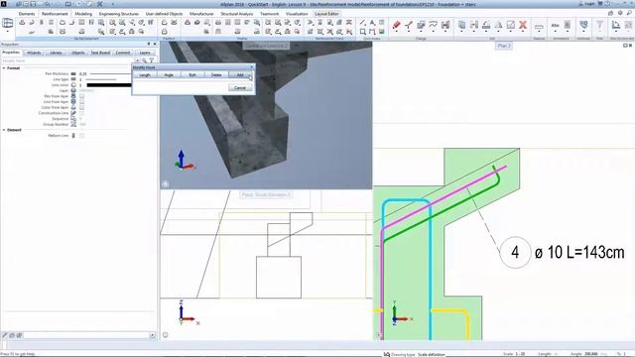Viewport: 635px width, 357px height.
Task: Close the Modify Hook dialog with X
Action: [251, 67]
